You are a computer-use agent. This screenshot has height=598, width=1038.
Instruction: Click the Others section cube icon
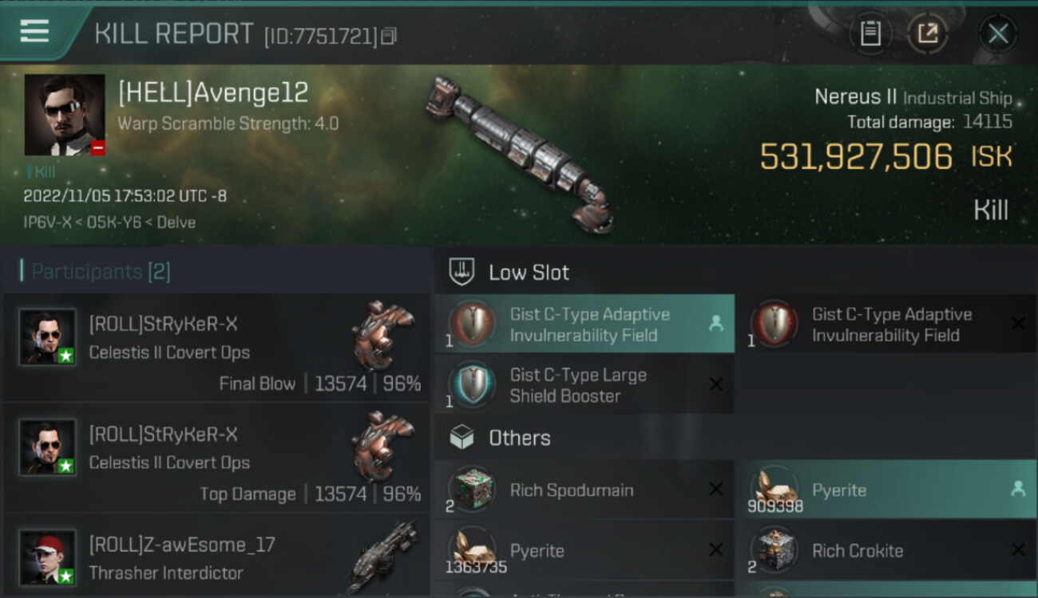(x=463, y=437)
